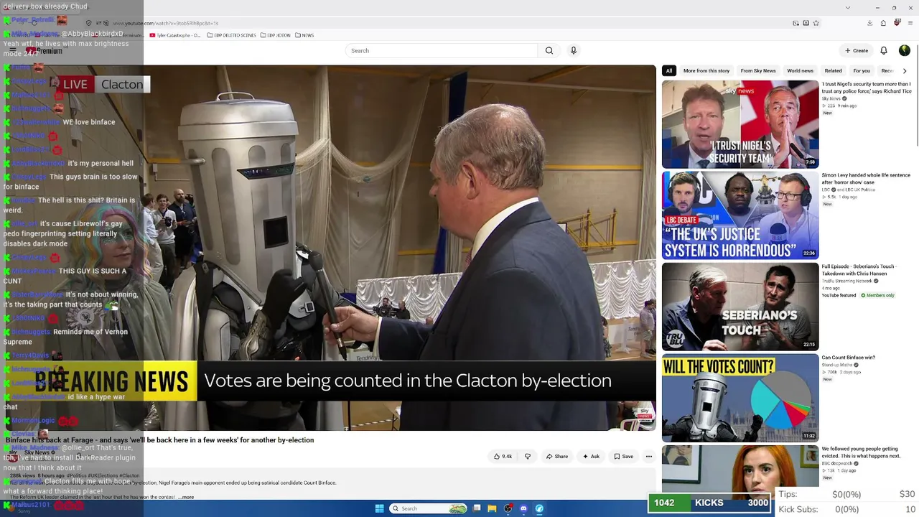Open picture-in-picture icon in address bar
Image resolution: width=919 pixels, height=517 pixels.
coord(796,23)
